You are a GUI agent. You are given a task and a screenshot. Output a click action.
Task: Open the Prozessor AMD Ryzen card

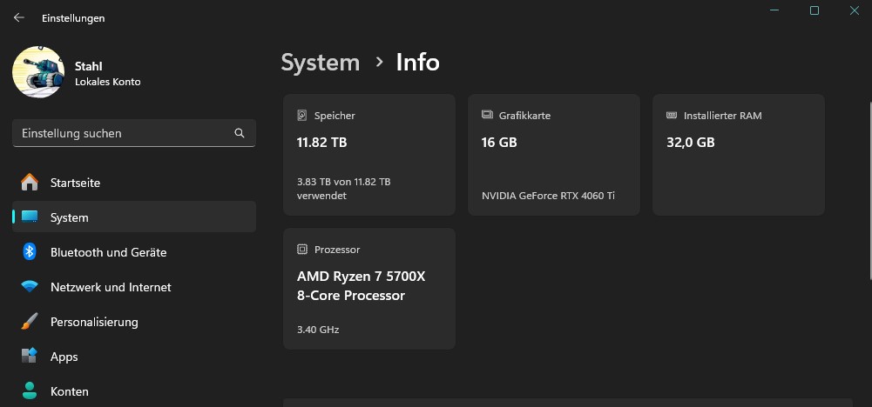coord(369,289)
